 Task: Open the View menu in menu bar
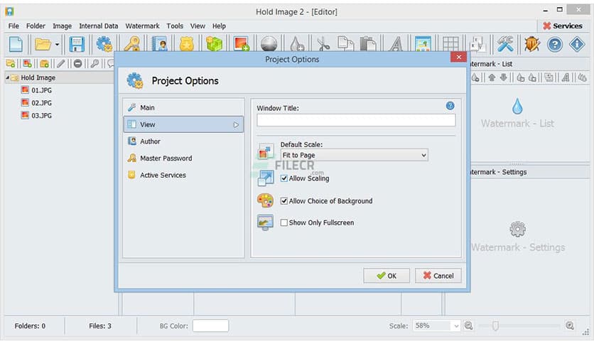[x=198, y=26]
